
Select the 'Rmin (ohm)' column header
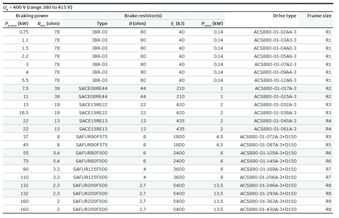coord(49,24)
